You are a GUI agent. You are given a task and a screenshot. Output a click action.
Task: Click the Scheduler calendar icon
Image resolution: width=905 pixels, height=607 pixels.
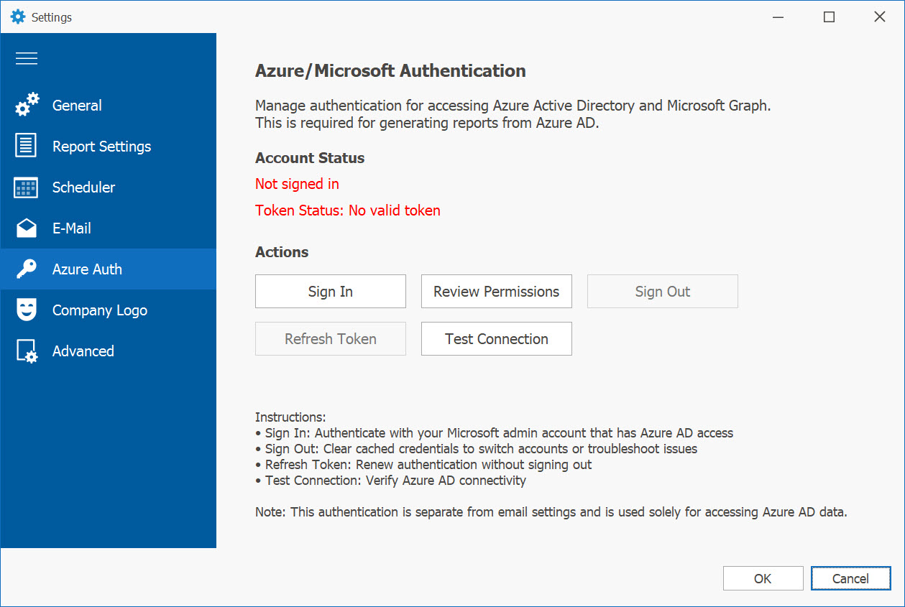pyautogui.click(x=27, y=187)
